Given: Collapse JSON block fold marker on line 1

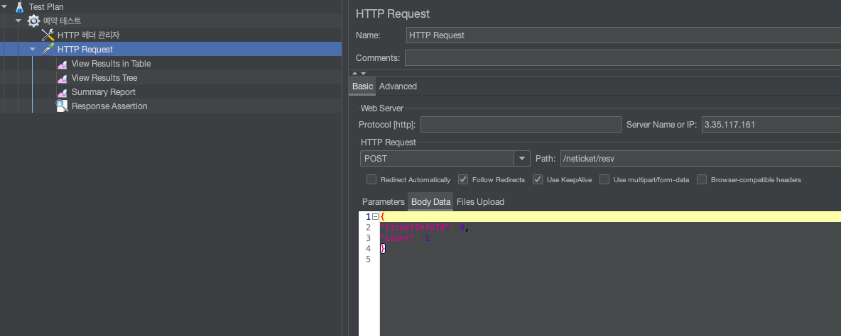Looking at the screenshot, I should (x=376, y=217).
